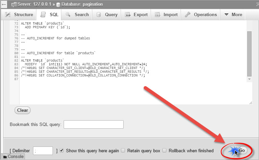
Task: Enable Retain query box checkbox
Action: pos(123,151)
